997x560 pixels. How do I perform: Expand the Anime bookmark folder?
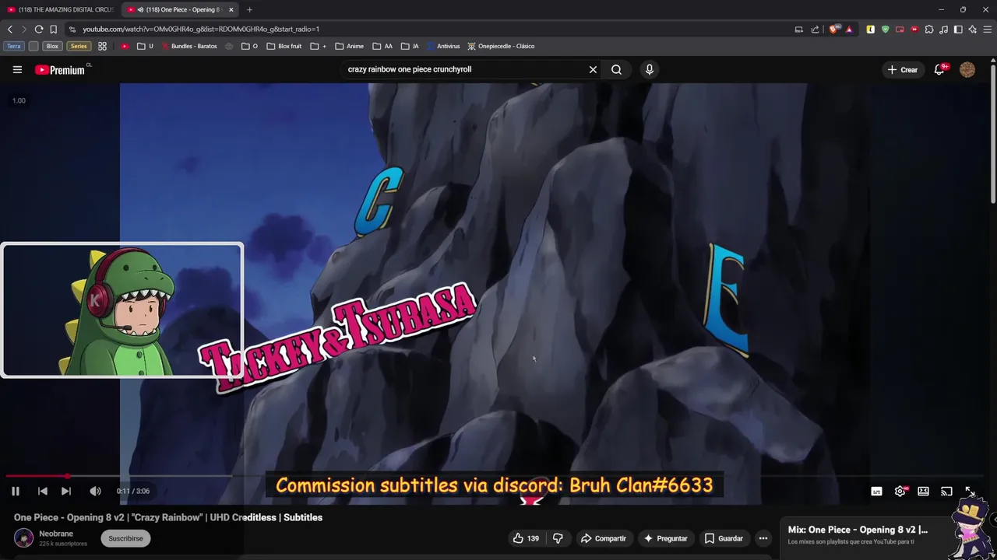tap(350, 46)
